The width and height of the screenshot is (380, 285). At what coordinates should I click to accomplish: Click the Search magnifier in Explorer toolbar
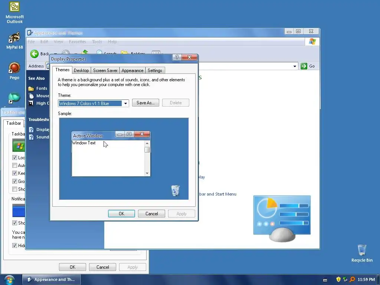tap(99, 52)
